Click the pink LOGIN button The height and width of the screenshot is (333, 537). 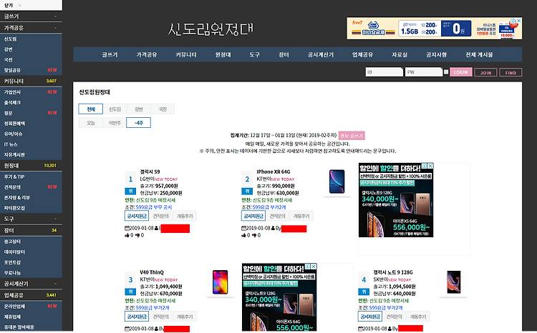[x=460, y=72]
